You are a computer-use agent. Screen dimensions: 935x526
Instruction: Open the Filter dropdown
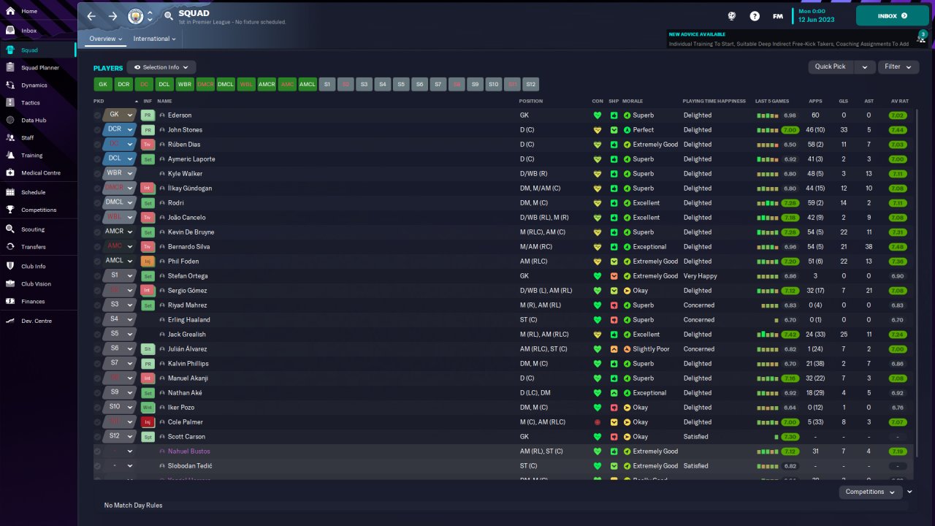point(898,66)
